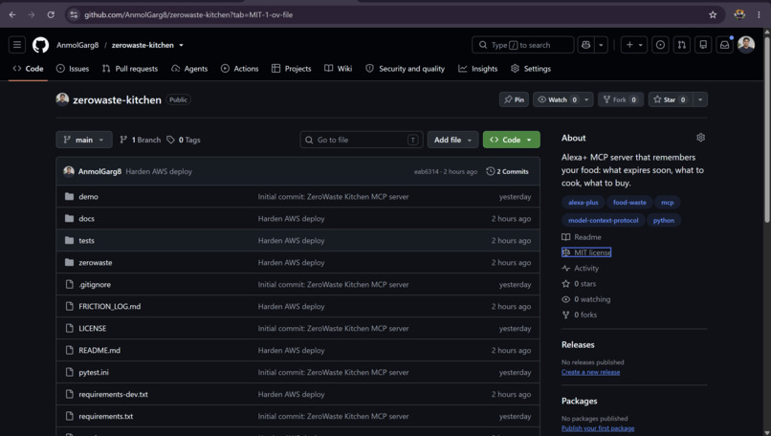771x436 pixels.
Task: Reload the page with browser refresh icon
Action: 51,14
